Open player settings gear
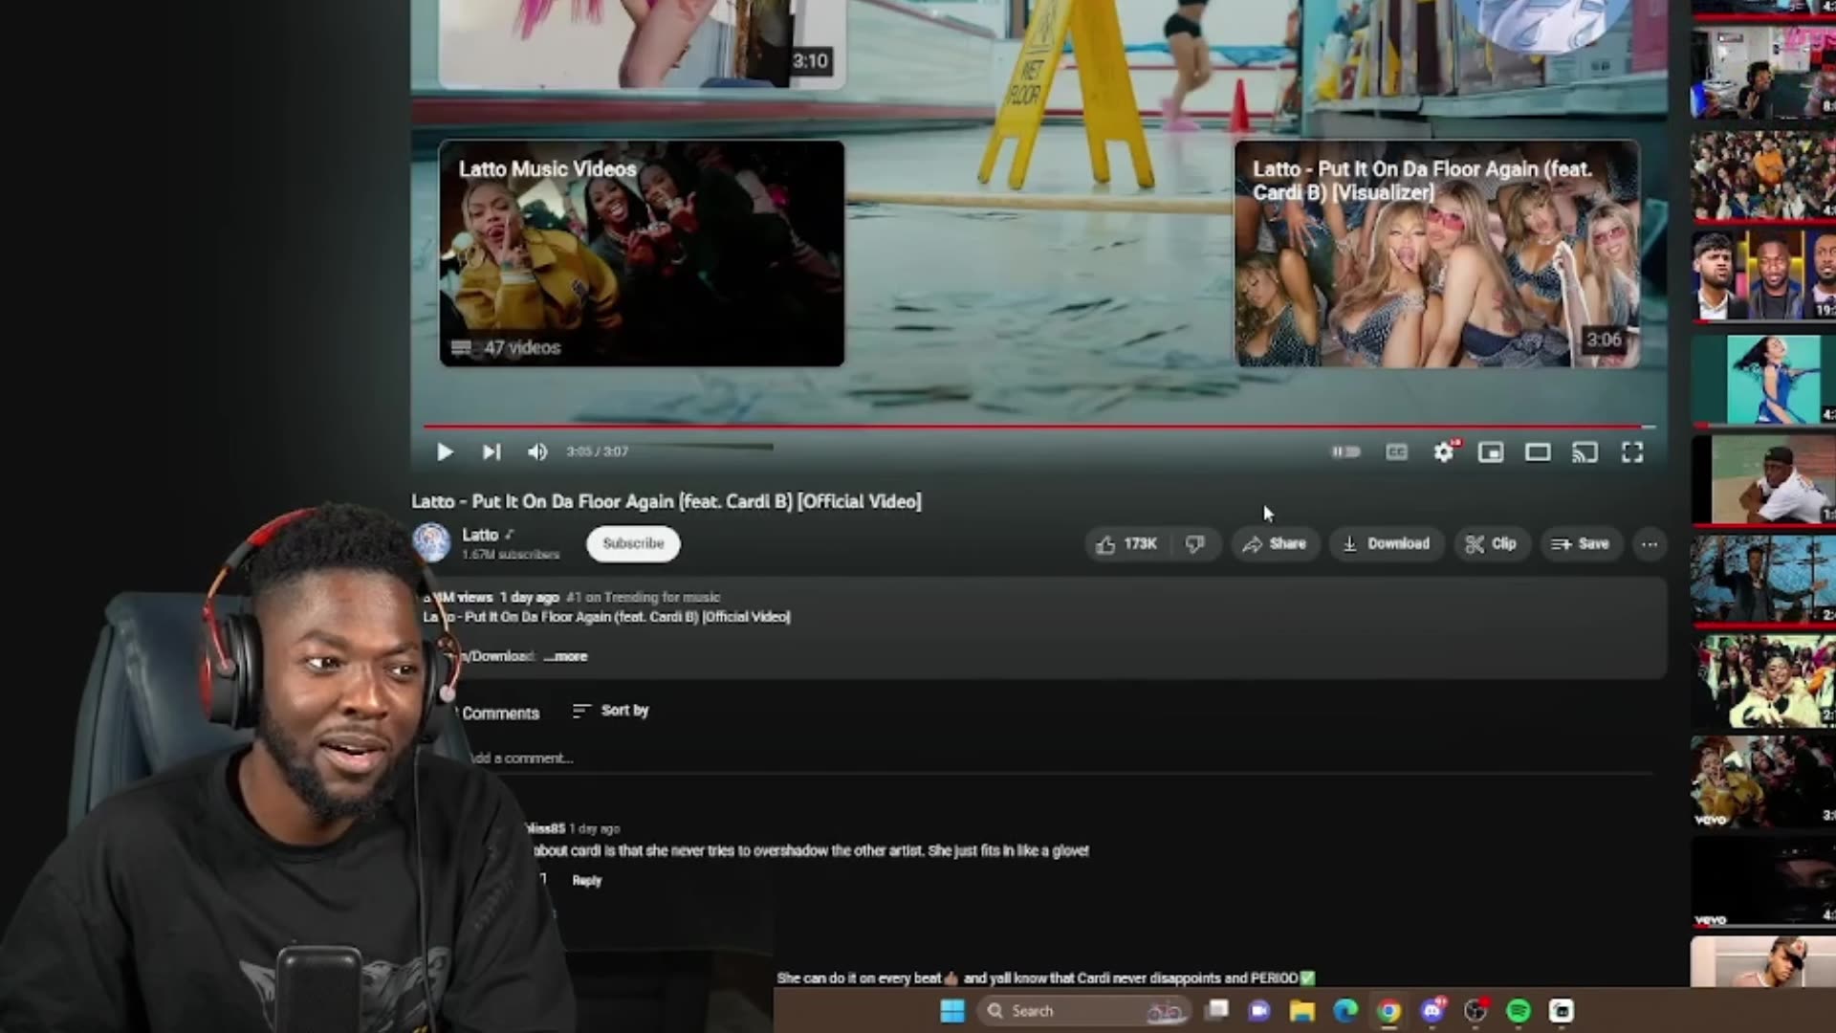The image size is (1836, 1033). pos(1443,451)
